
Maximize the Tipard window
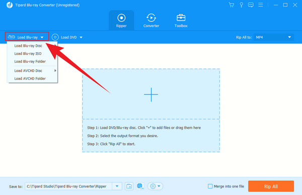pos(285,5)
